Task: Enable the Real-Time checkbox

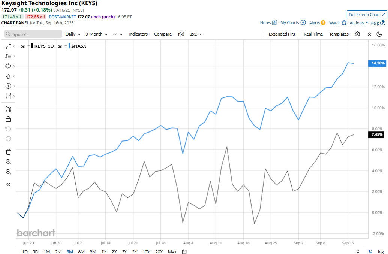Action: click(300, 34)
